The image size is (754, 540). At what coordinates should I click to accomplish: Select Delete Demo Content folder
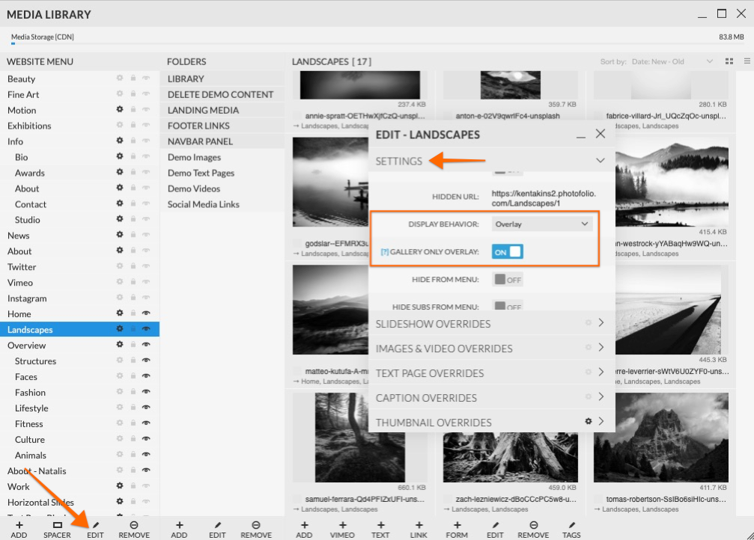[x=222, y=94]
